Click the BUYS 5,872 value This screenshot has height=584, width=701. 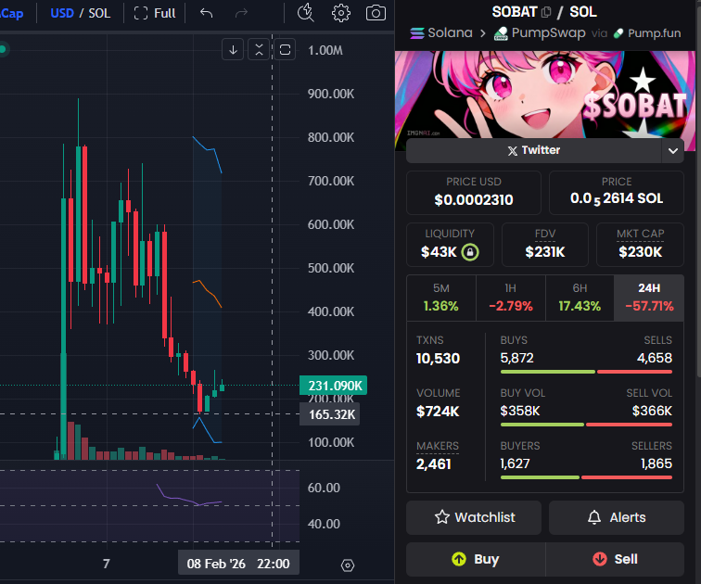click(x=516, y=358)
